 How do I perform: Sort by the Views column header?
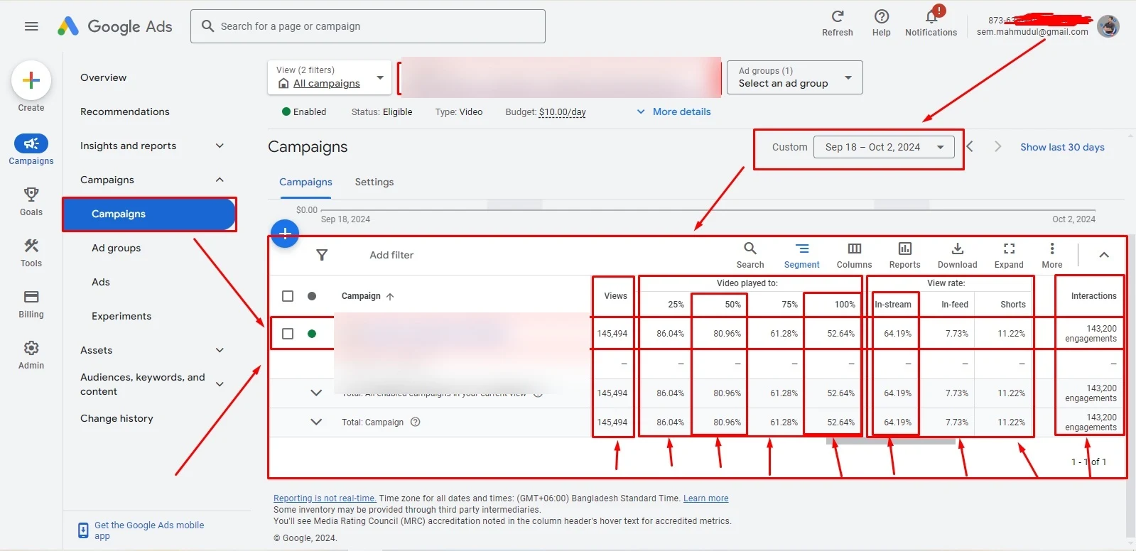click(615, 296)
